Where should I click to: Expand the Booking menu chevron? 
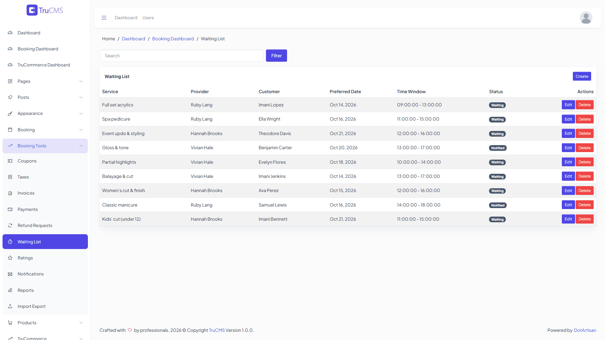pyautogui.click(x=81, y=130)
